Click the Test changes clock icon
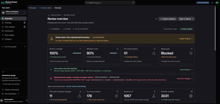Image resolution: width=220 pixels, height=104 pixels. [x=3, y=27]
